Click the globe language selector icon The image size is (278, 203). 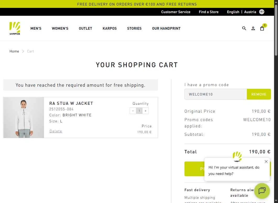(261, 12)
